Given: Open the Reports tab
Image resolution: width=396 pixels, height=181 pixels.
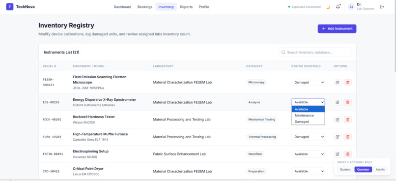Looking at the screenshot, I should 186,7.
